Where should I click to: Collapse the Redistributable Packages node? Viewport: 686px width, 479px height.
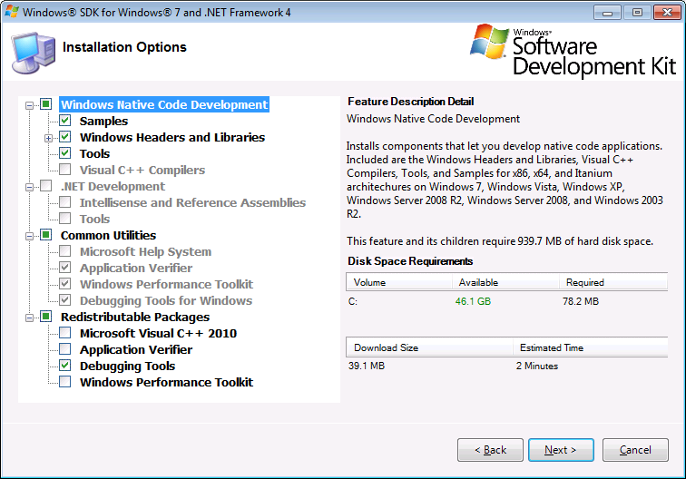[x=29, y=318]
